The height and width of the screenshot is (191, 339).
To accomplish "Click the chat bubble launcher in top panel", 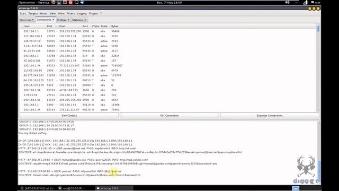I will 76,3.
